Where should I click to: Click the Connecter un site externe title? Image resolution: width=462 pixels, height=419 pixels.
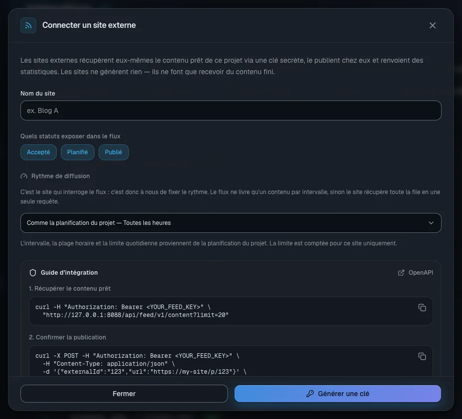(x=89, y=25)
